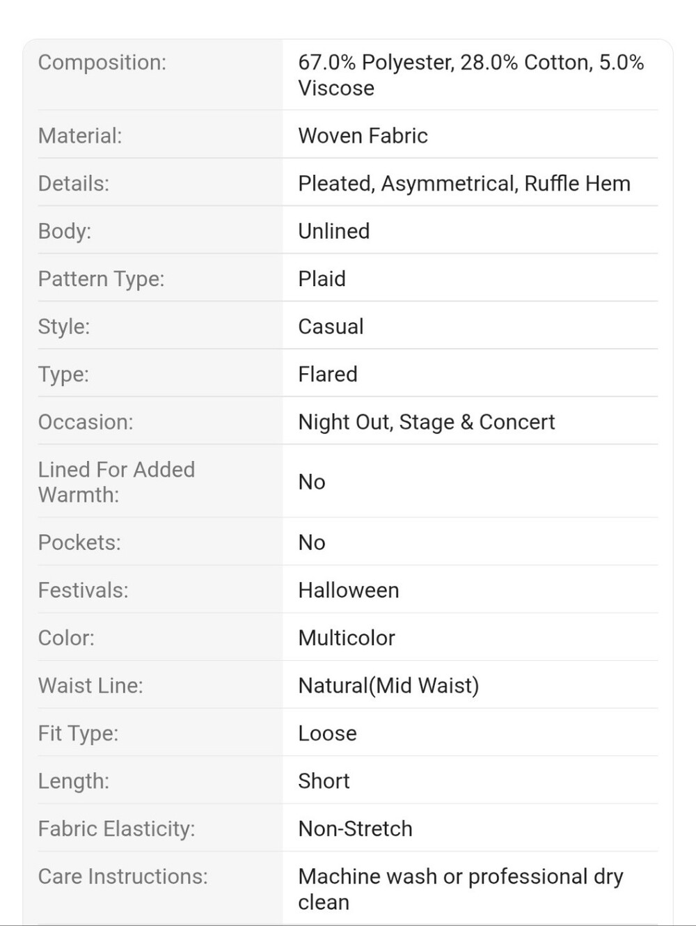Select the Unlined body value
Screen dimensions: 696x926
[x=334, y=231]
